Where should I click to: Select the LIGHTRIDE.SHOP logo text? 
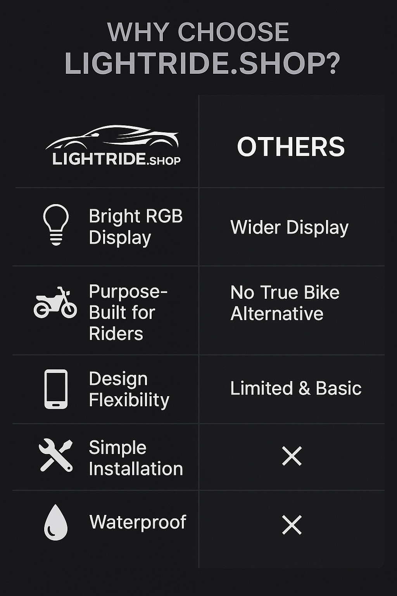click(x=116, y=159)
